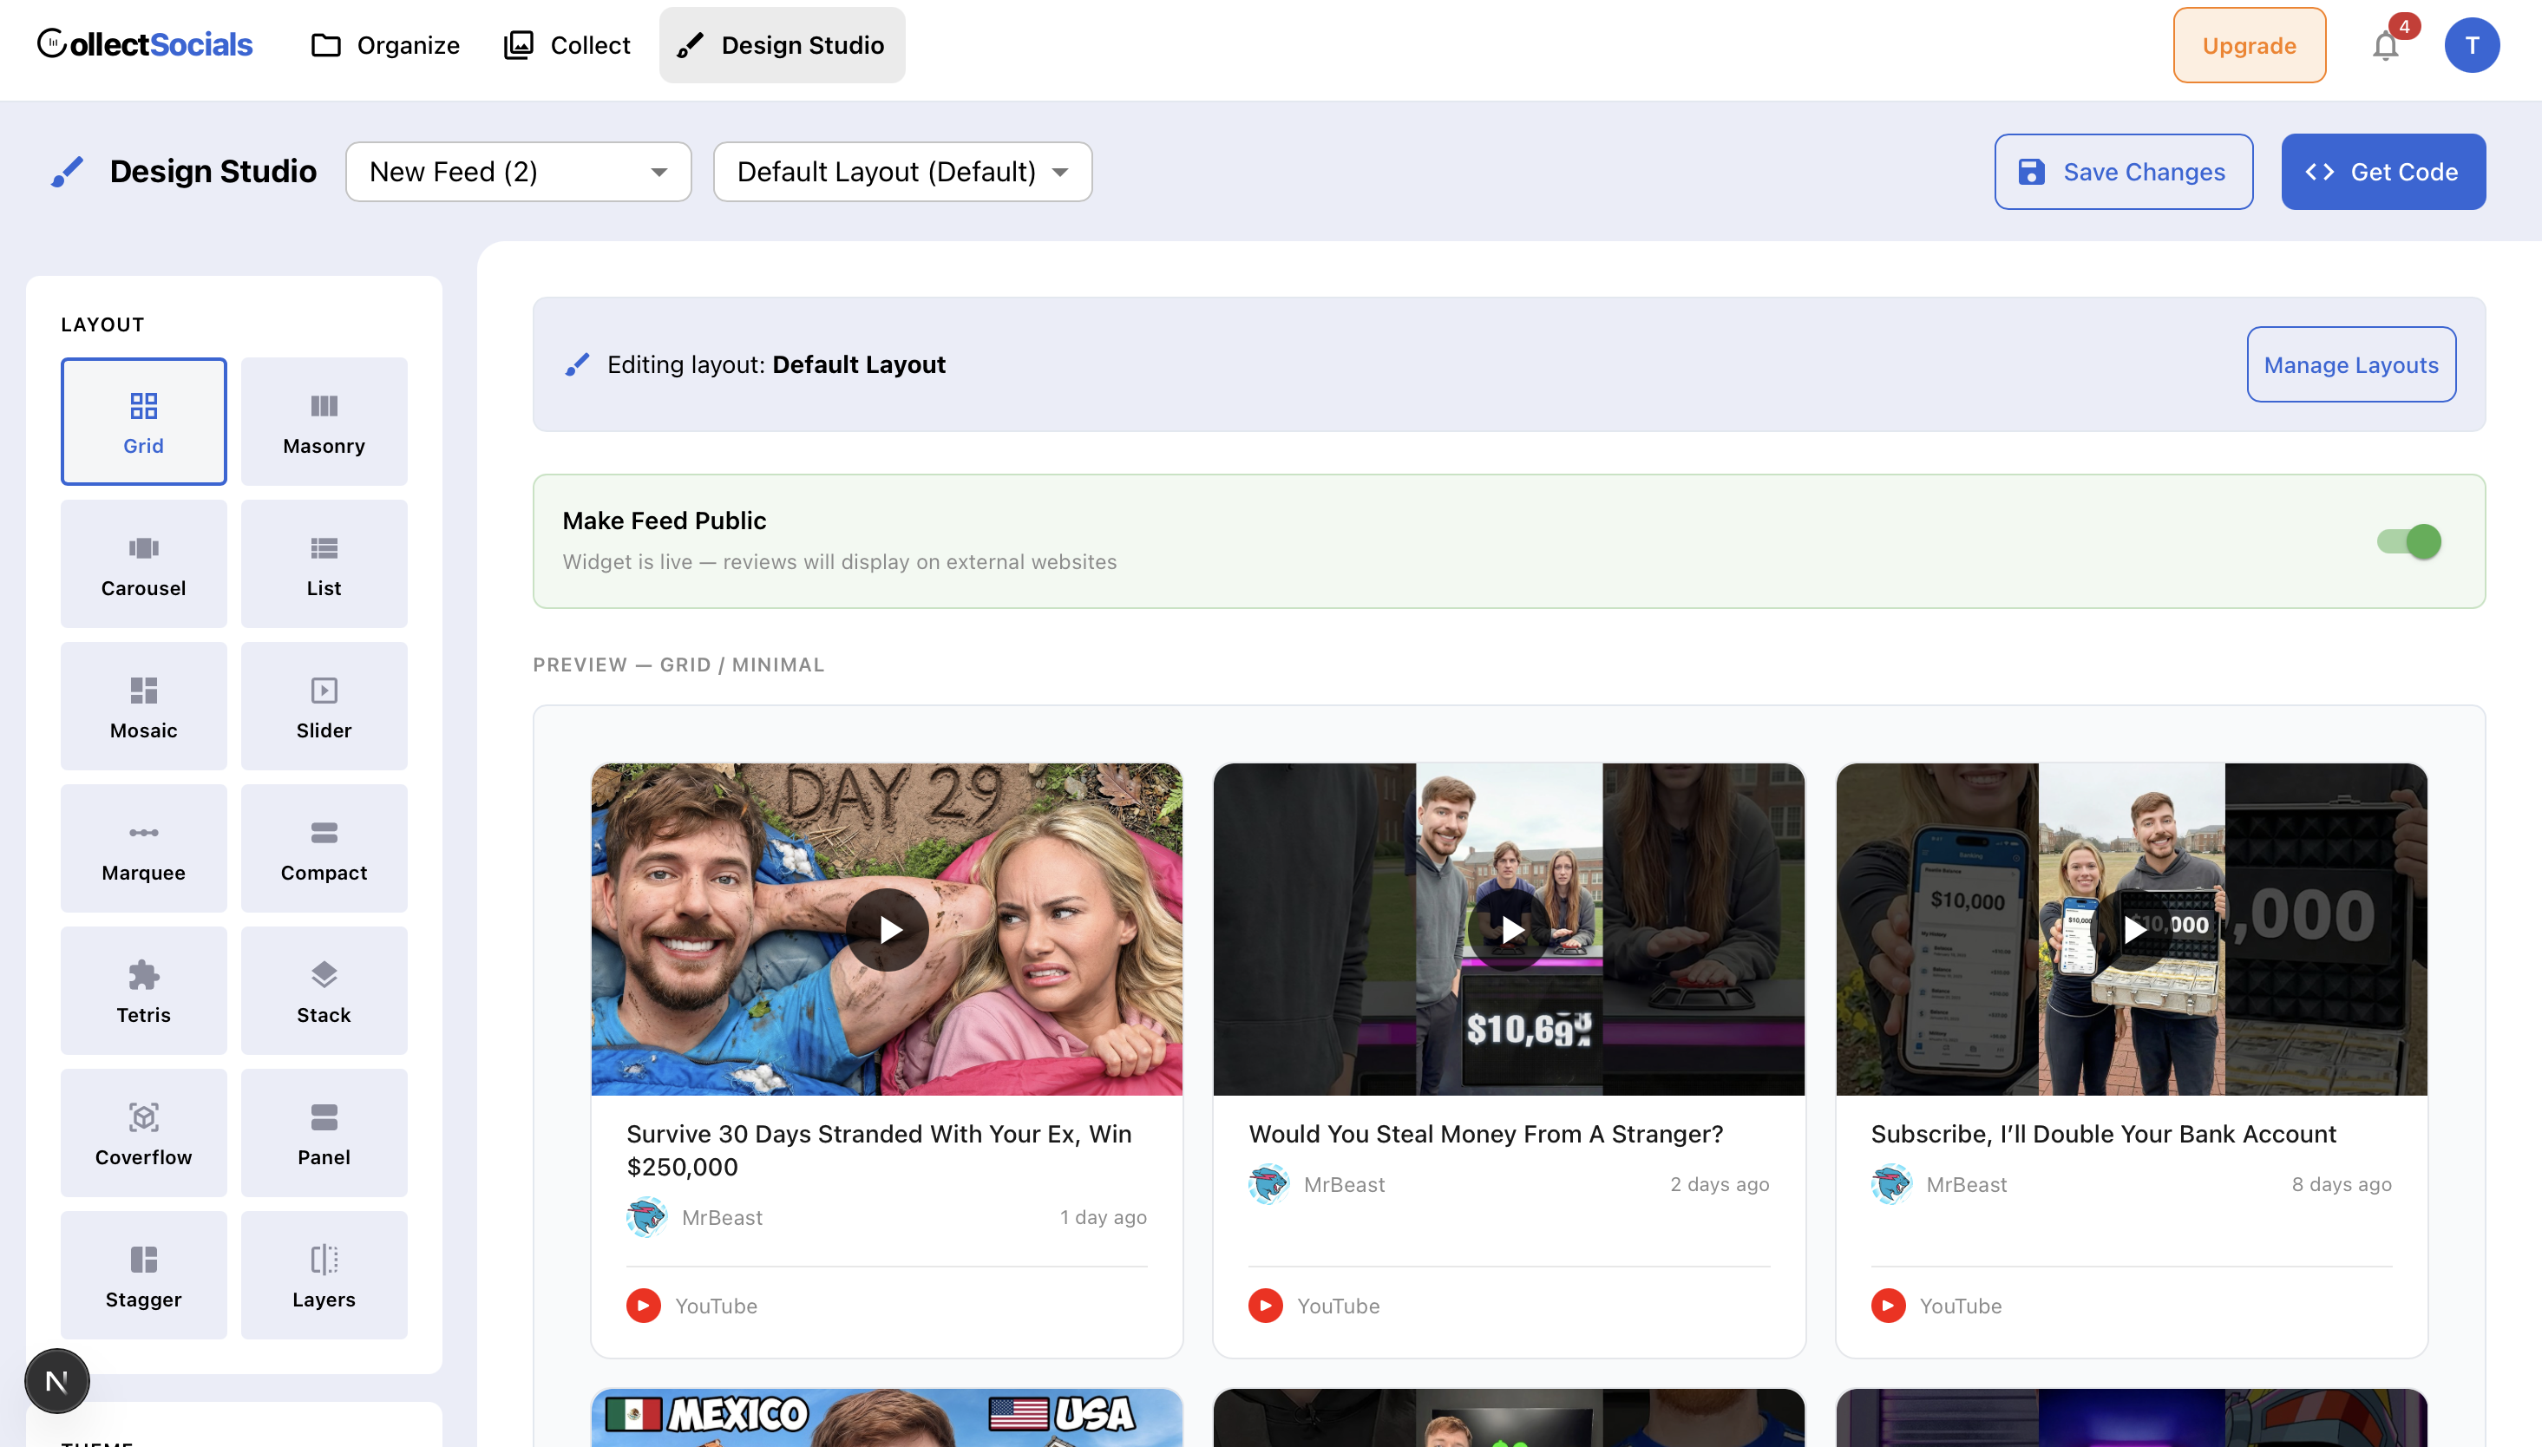Select the Masonry layout icon
2542x1447 pixels.
324,422
